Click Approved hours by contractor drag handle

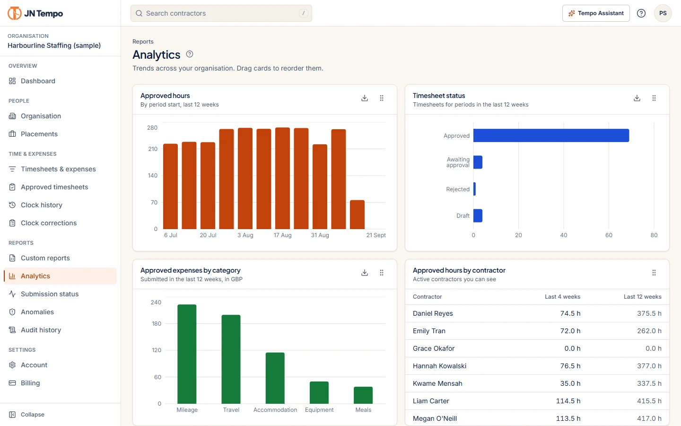point(654,273)
